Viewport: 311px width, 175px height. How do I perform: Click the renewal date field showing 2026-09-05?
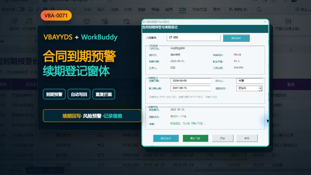190,81
